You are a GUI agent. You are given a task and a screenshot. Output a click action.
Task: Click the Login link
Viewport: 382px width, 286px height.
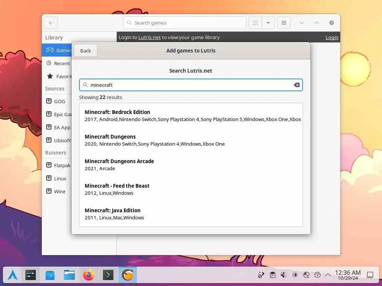click(332, 38)
